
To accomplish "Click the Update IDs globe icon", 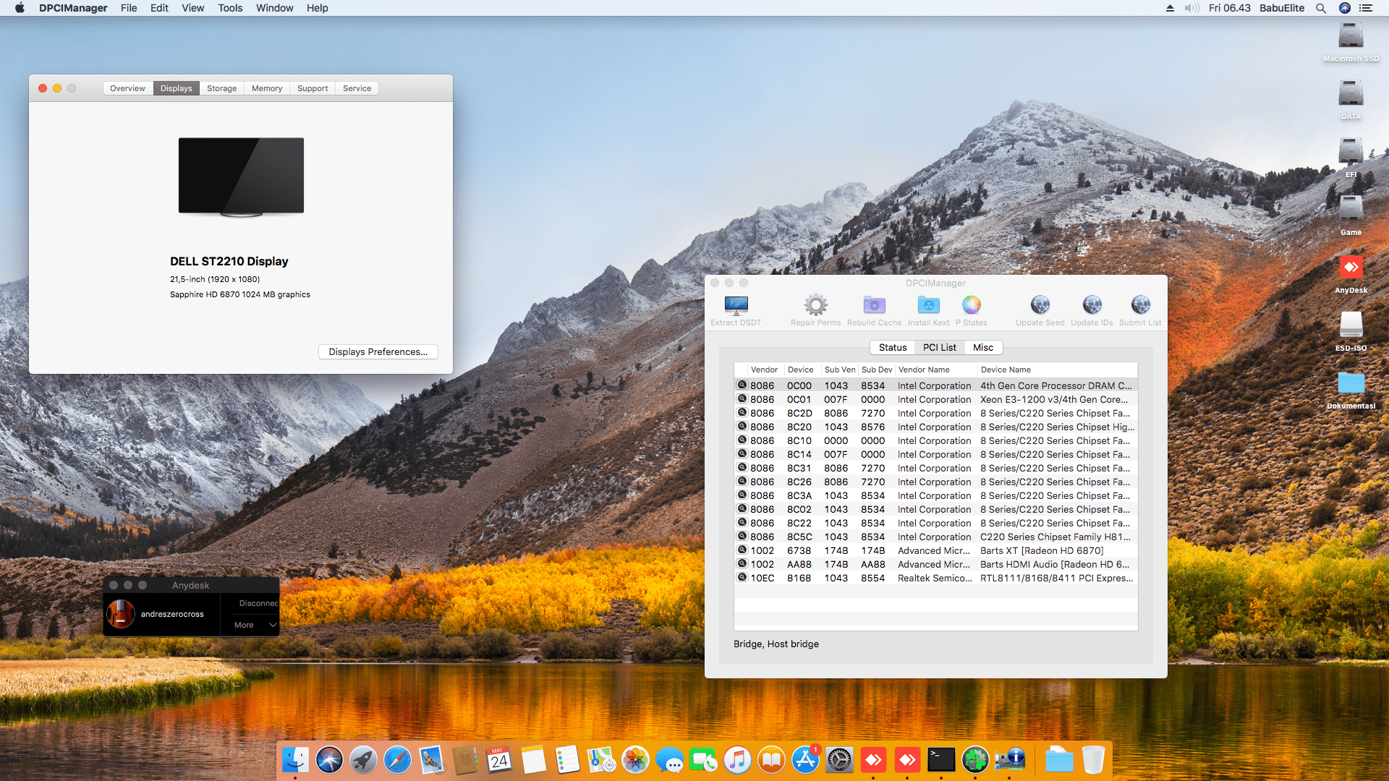I will tap(1092, 306).
